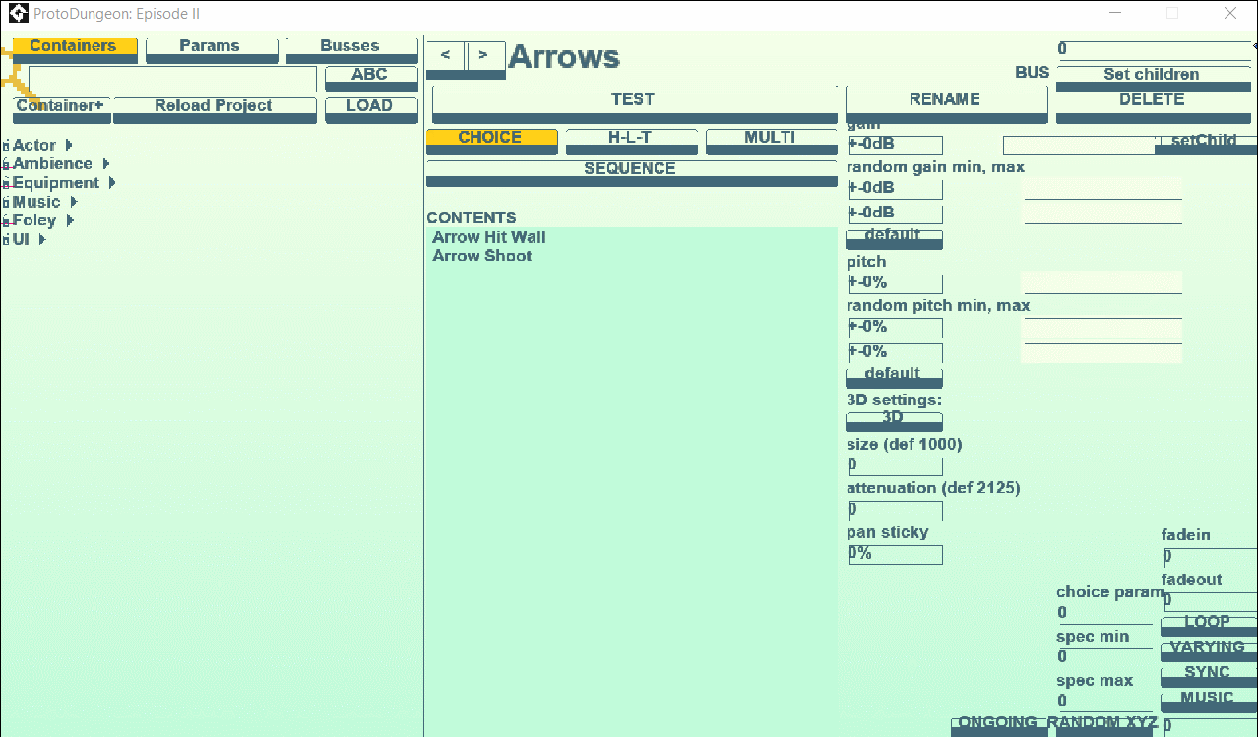Select the Foley container

pos(34,221)
